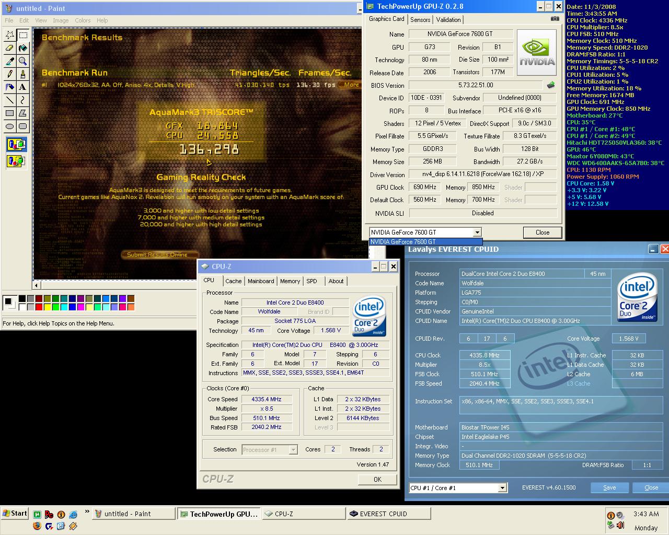Choose the Pencil tool in Paint
The image size is (669, 535).
(x=10, y=74)
